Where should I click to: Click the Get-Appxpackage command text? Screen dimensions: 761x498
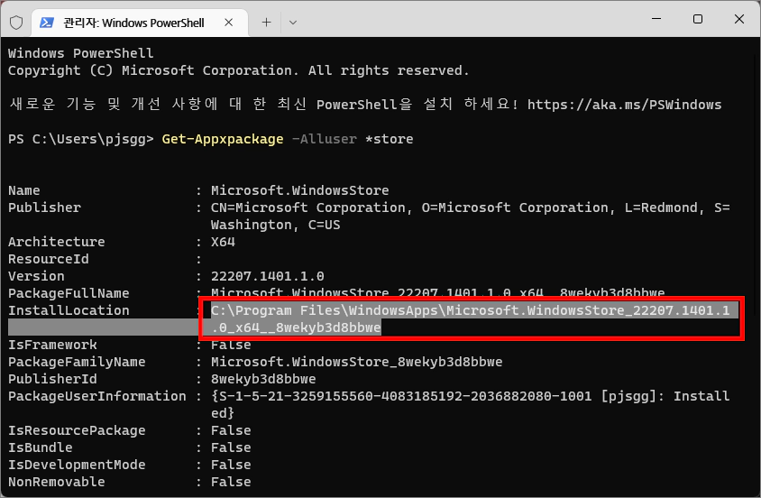[x=223, y=139]
